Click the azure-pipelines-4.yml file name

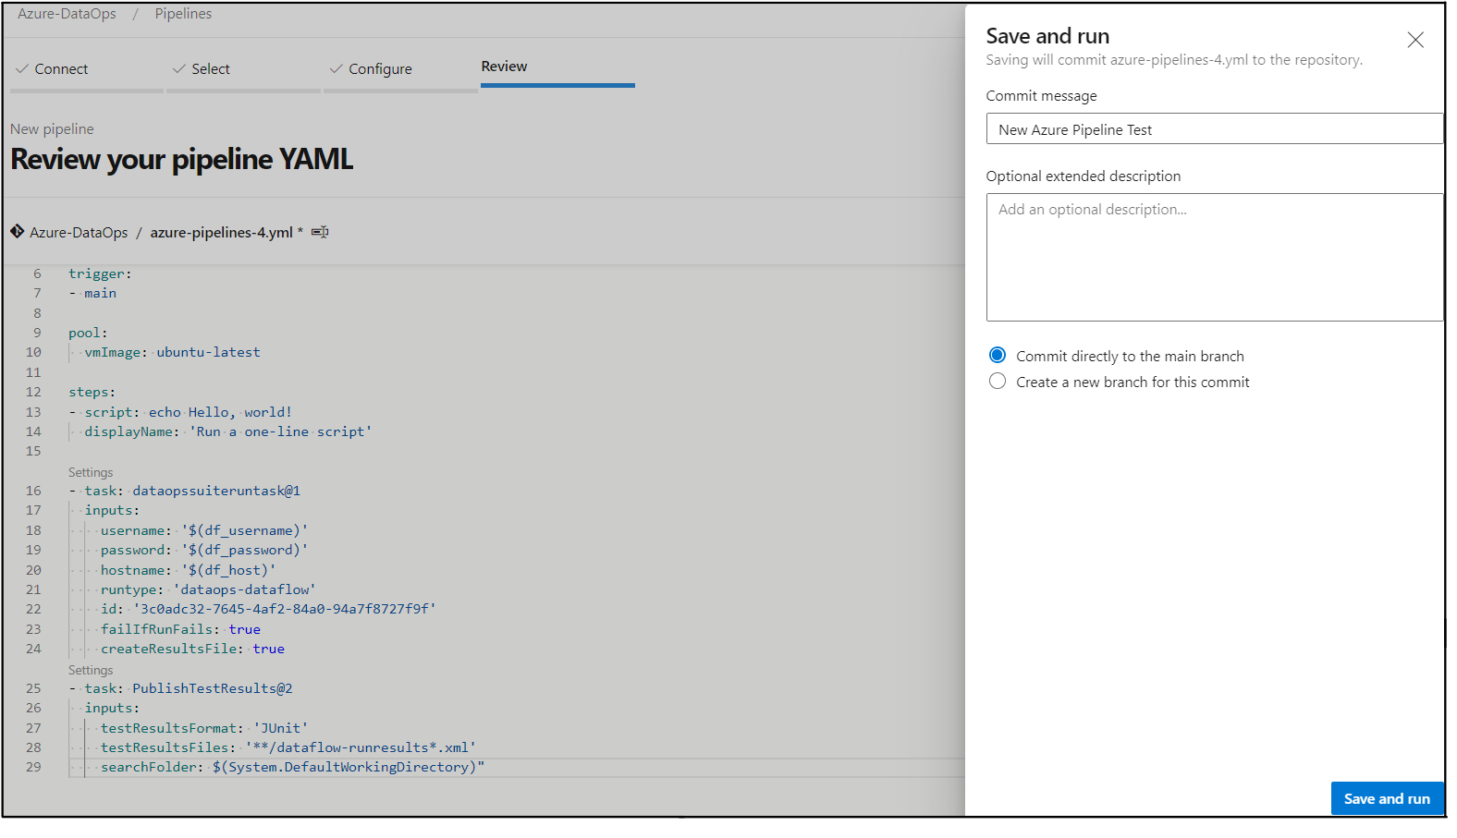tap(222, 233)
